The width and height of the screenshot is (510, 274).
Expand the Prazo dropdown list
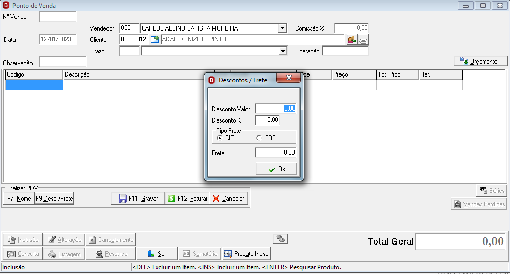283,51
